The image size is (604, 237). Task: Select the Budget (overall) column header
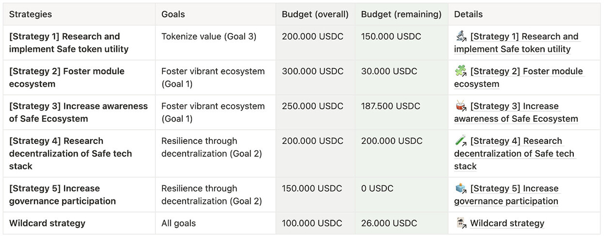pyautogui.click(x=315, y=14)
